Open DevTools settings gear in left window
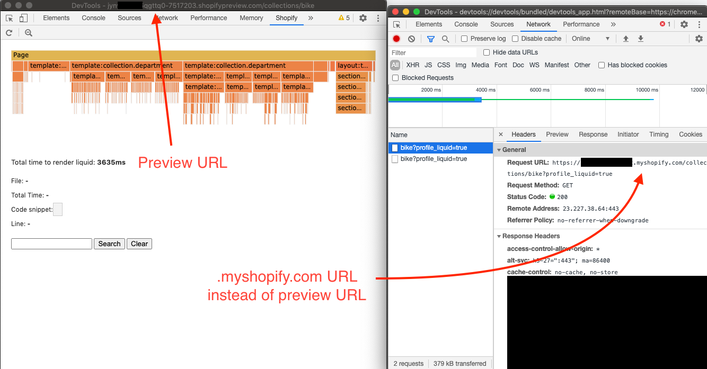The width and height of the screenshot is (707, 369). [x=363, y=17]
